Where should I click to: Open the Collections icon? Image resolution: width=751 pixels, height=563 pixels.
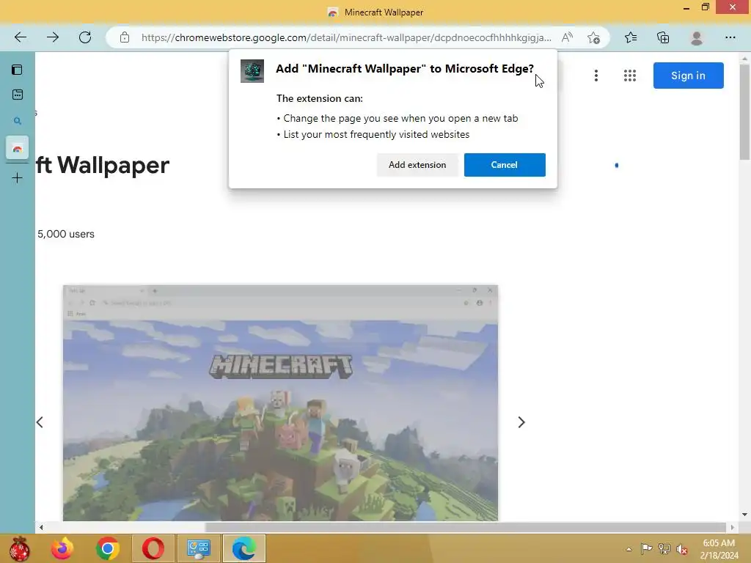coord(663,37)
